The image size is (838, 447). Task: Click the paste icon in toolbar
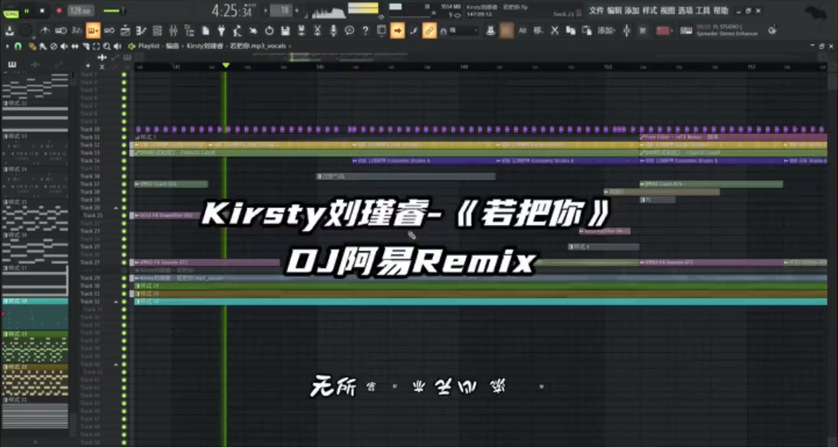(586, 30)
